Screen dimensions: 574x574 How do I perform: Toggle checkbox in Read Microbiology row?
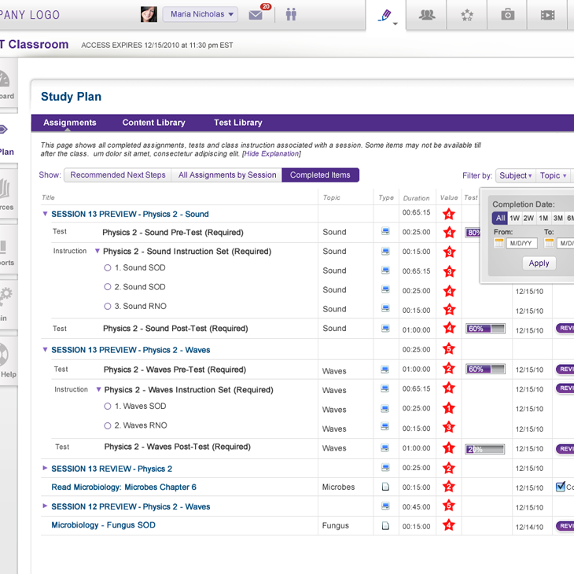point(560,487)
